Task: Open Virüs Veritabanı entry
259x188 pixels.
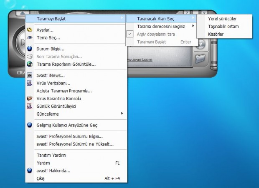Action: (76, 83)
